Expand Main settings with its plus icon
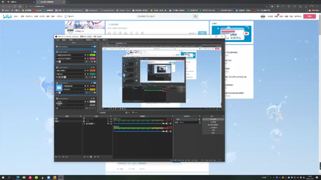 tap(91, 47)
